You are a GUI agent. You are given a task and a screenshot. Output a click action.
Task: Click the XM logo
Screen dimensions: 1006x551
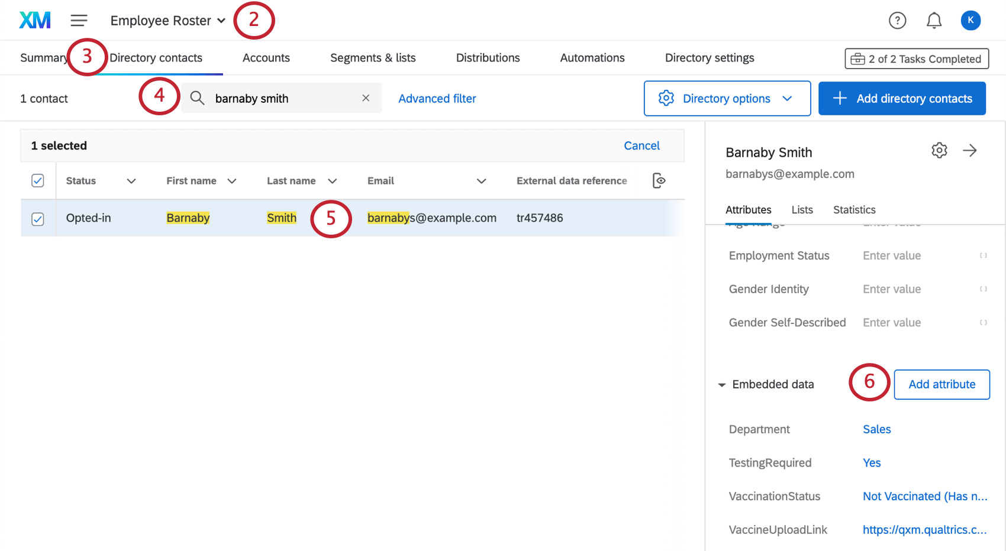point(34,20)
